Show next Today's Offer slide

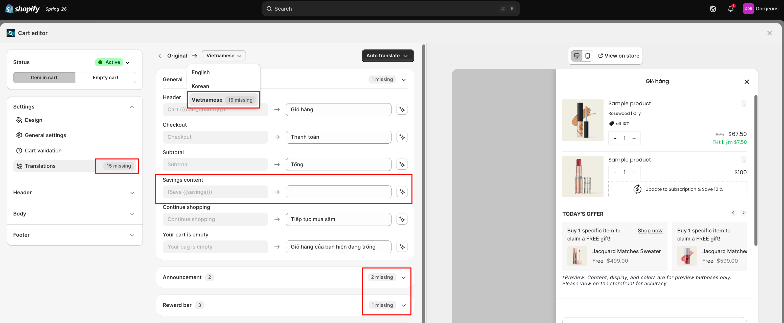(743, 213)
